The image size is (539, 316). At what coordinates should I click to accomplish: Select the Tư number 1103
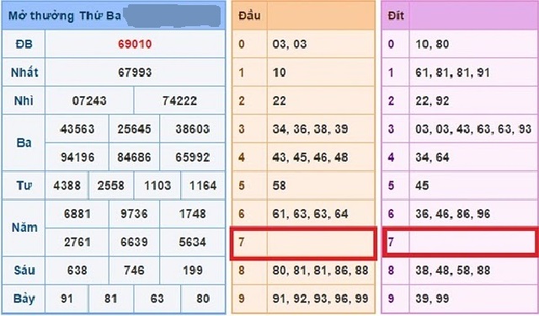(x=157, y=185)
